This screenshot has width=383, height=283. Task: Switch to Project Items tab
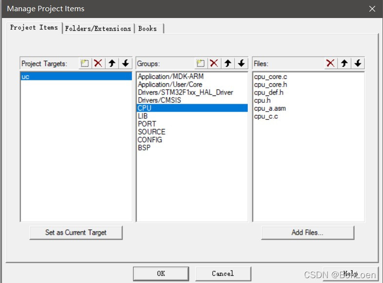[34, 28]
